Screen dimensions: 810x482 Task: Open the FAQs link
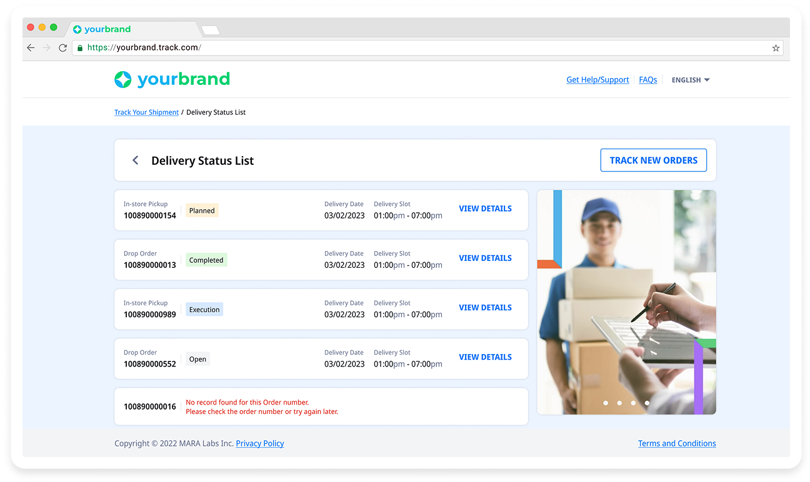pyautogui.click(x=647, y=80)
